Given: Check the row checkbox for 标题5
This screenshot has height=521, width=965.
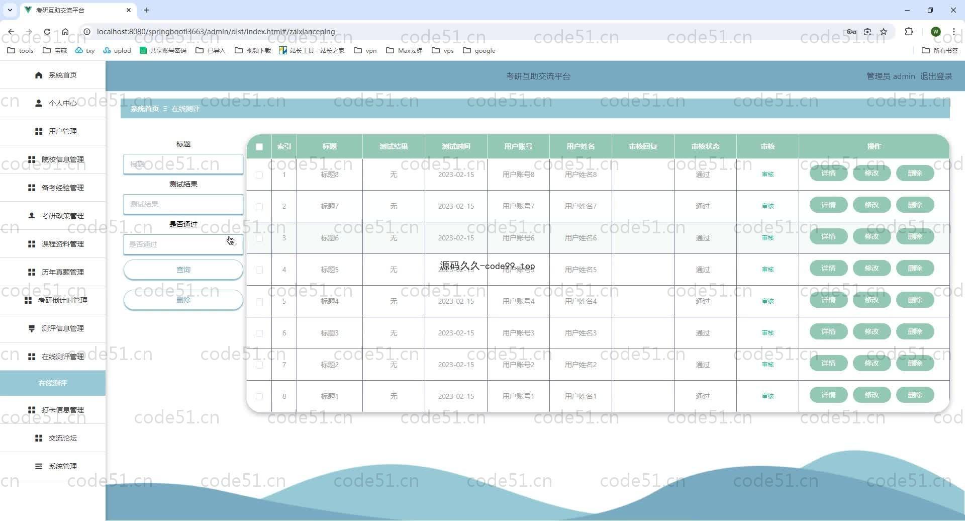Looking at the screenshot, I should tap(259, 270).
